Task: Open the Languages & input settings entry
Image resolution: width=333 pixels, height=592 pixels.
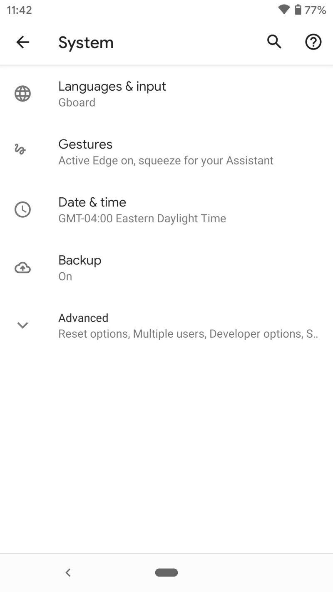Action: click(x=112, y=87)
